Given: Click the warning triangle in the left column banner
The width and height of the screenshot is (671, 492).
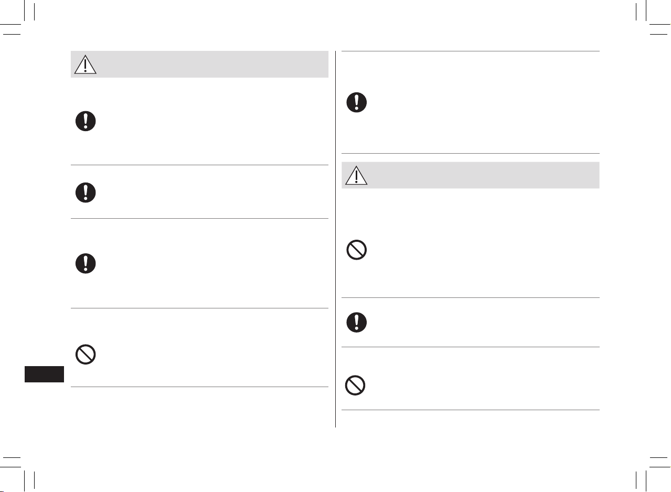Looking at the screenshot, I should click(x=85, y=64).
